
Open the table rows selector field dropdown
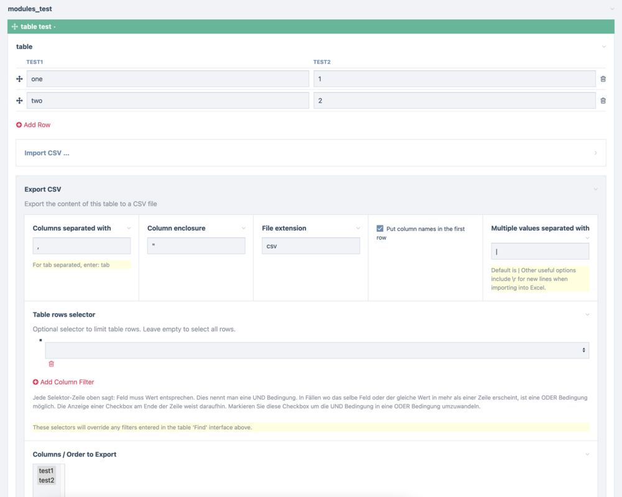(x=317, y=350)
